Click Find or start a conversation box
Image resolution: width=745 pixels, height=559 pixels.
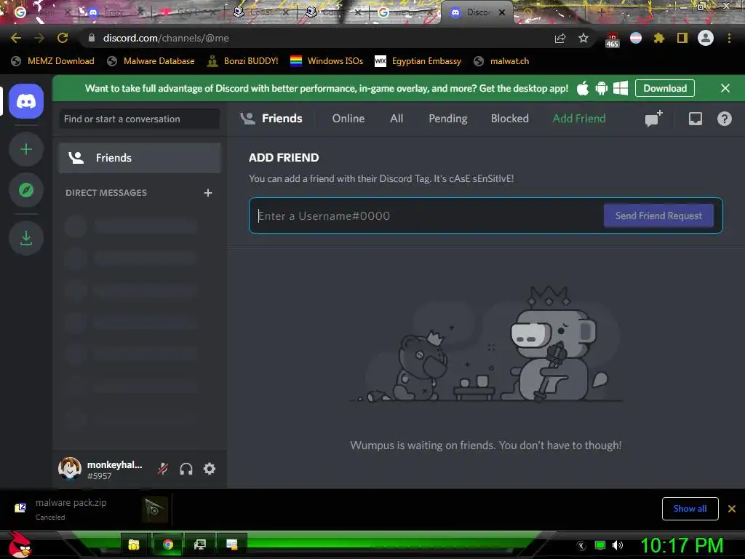click(x=140, y=119)
